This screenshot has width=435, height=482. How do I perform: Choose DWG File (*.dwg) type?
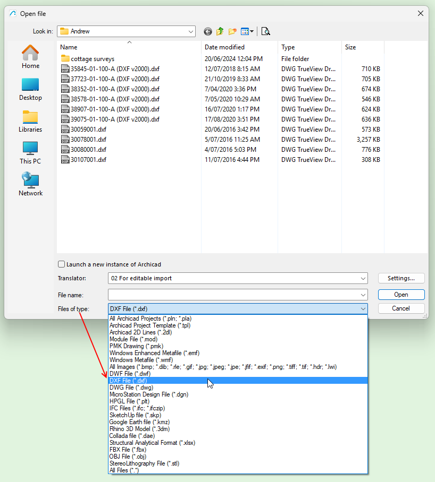click(238, 388)
